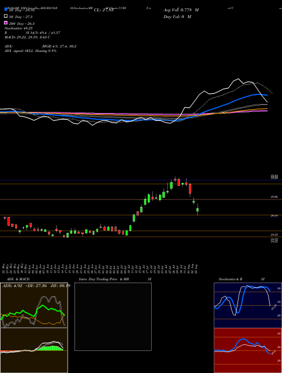Click the magenta 200 Day EMA legend swatch
Image resolution: width=282 pixels, height=373 pixels.
6,23
